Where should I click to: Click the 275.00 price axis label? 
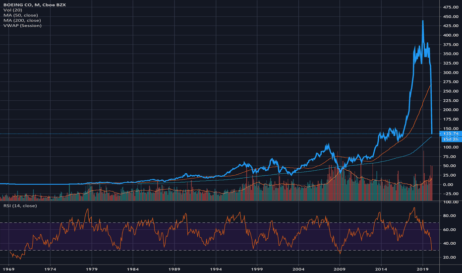point(451,82)
